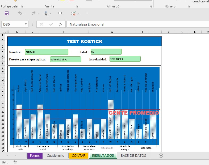Click the Puesto field containing administrativo
Viewport: 209px width, 165px height.
(65, 59)
